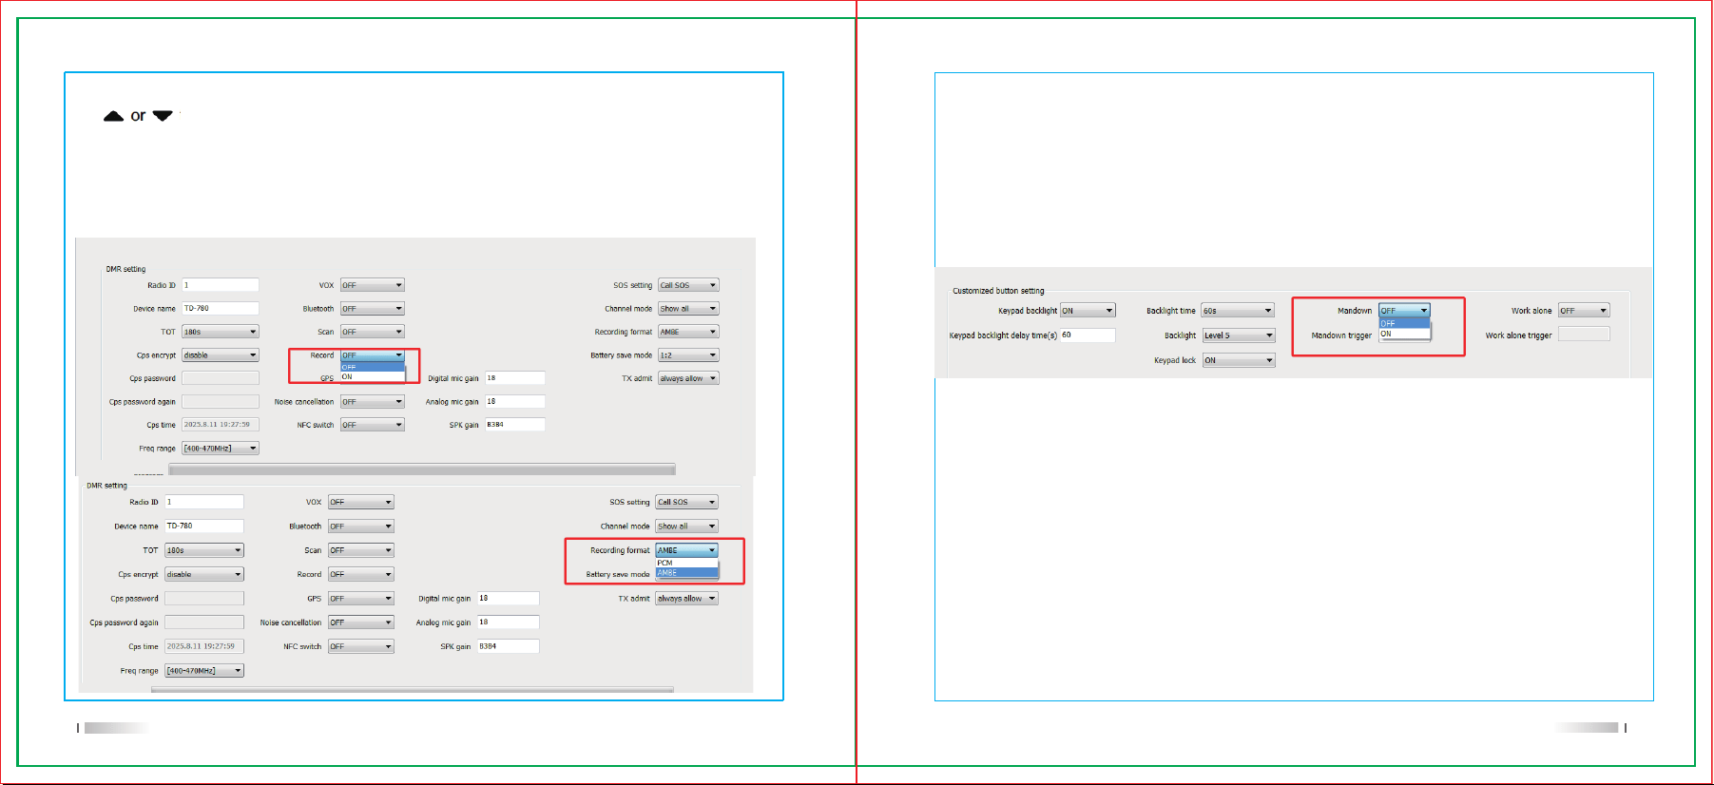Viewport: 1714px width, 785px height.
Task: Open SOS setting dropdown in upper DMR panel
Action: click(688, 285)
